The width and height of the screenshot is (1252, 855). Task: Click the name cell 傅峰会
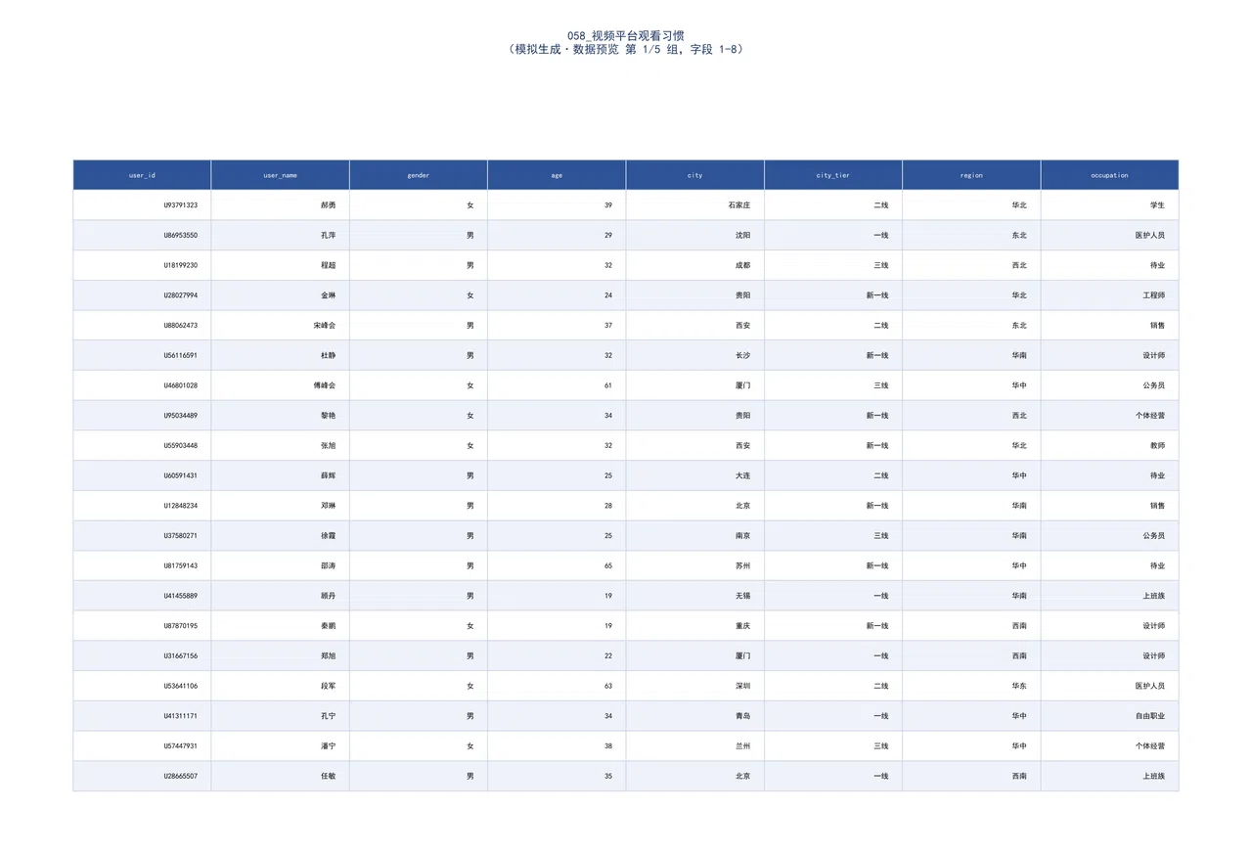tap(281, 385)
